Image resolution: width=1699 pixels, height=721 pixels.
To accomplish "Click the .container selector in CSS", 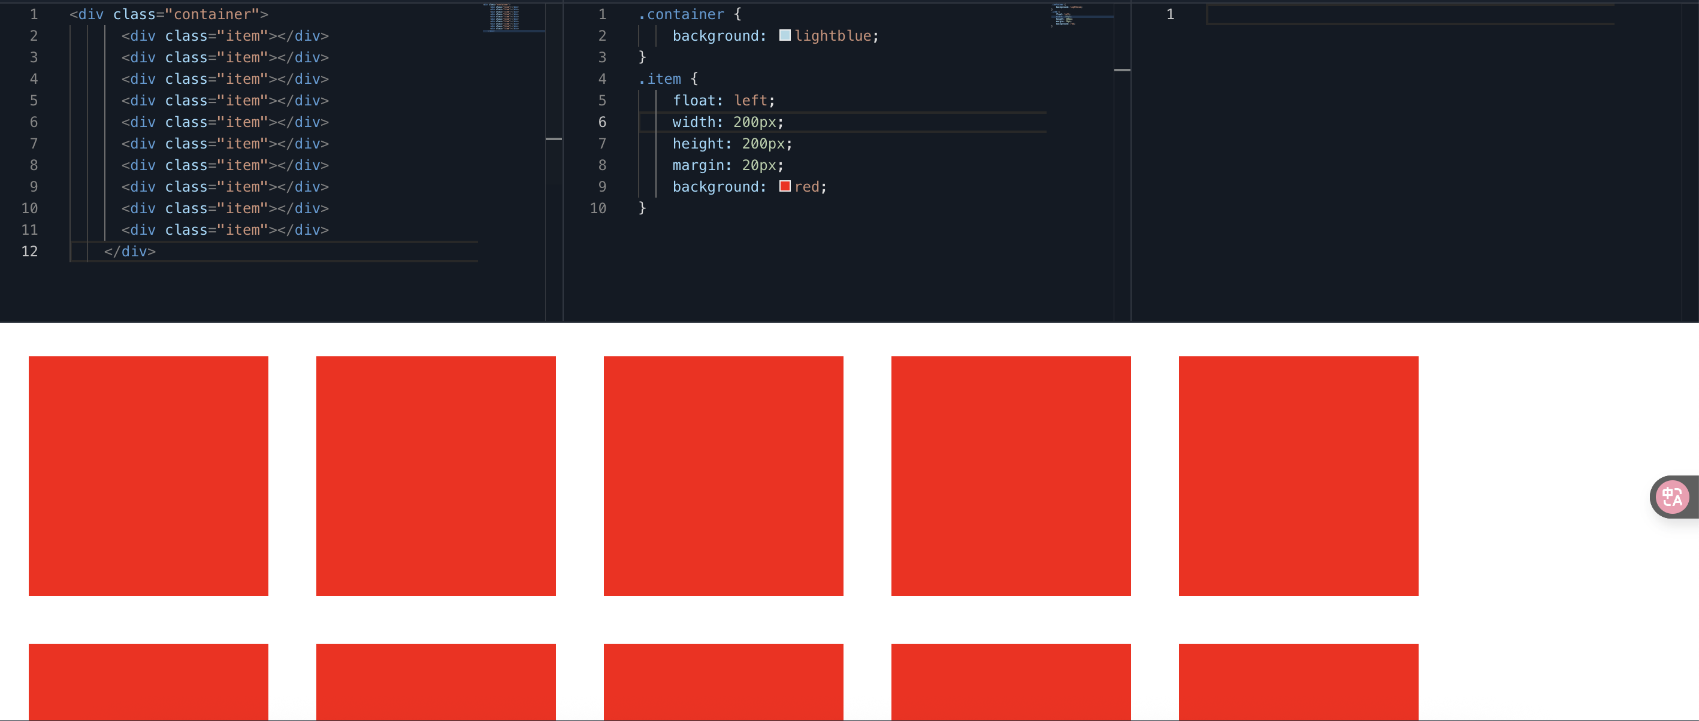I will [681, 14].
